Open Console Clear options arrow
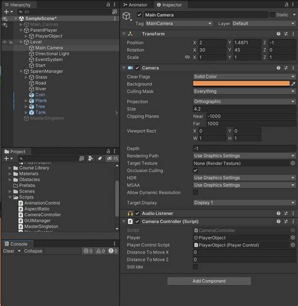Image resolution: width=298 pixels, height=306 pixels. tap(19, 251)
